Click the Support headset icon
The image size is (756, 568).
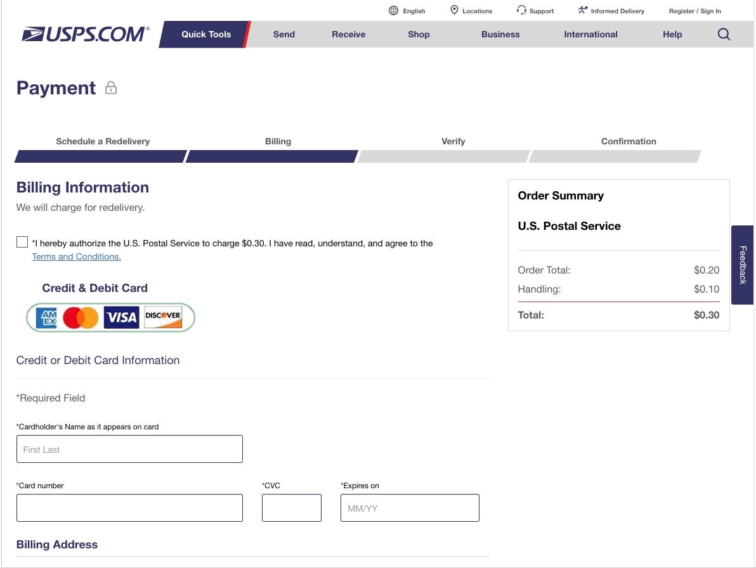521,10
